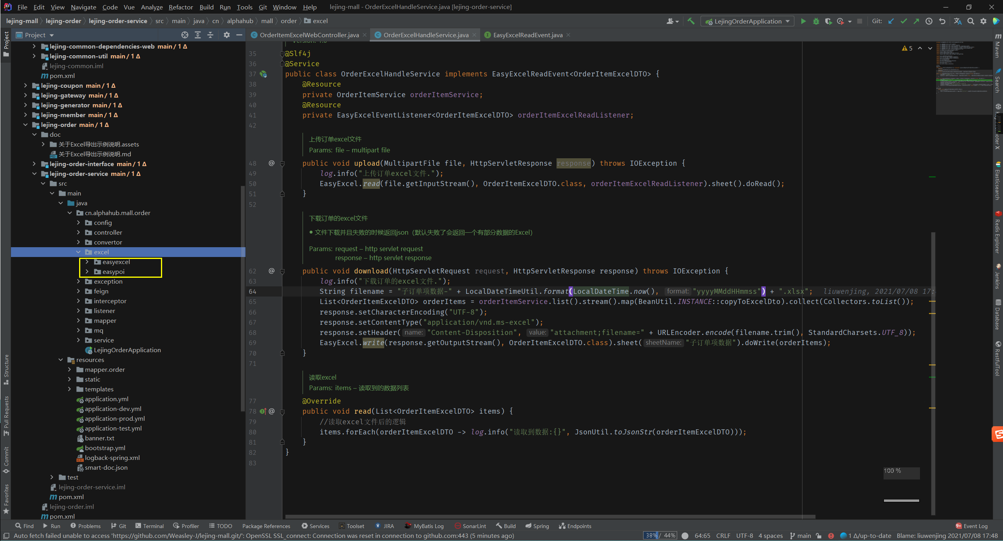Viewport: 1003px width, 541px height.
Task: Switch to OrderItemExcelWebController.java tab
Action: 309,35
